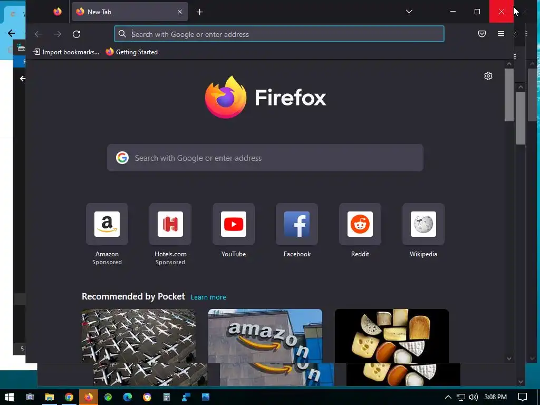Viewport: 540px width, 405px height.
Task: Open the Windows Start menu
Action: tap(9, 397)
